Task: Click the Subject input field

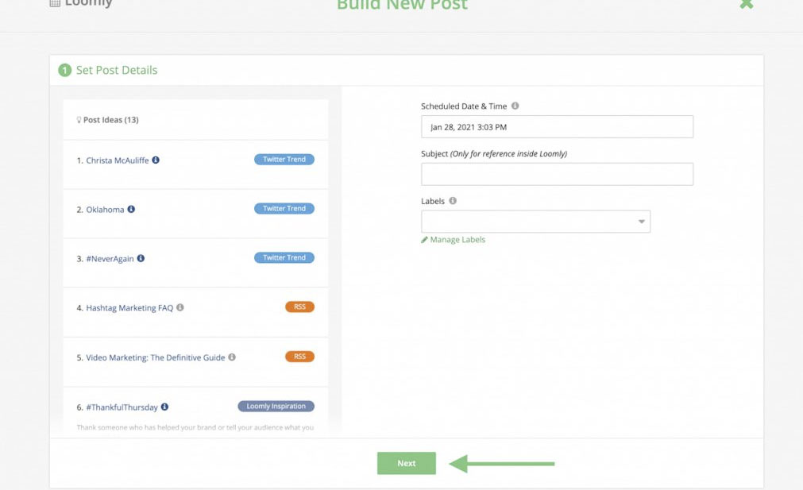Action: pos(558,174)
